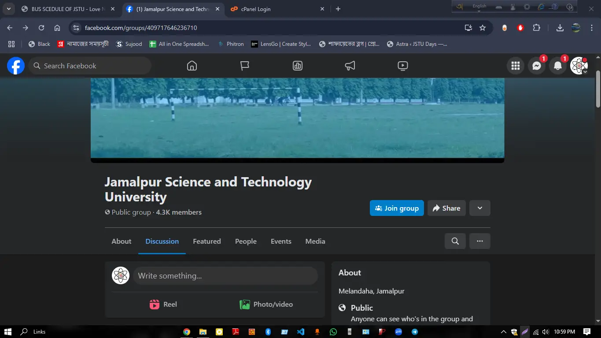Open the Facebook Menu grid icon

(x=516, y=66)
